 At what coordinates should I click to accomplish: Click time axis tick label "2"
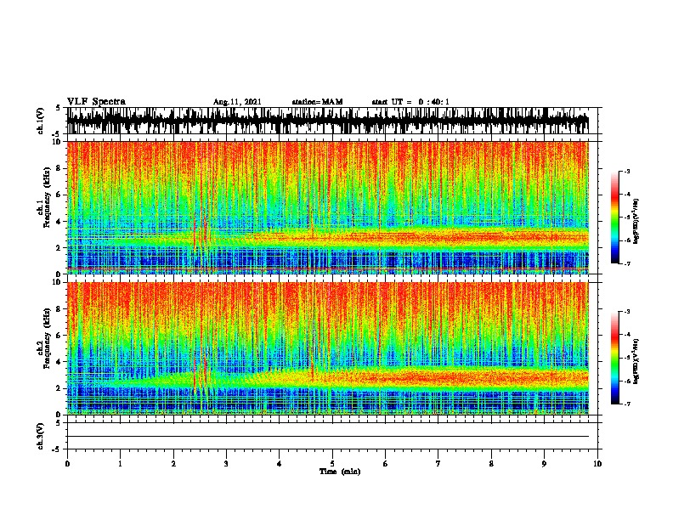pos(173,464)
